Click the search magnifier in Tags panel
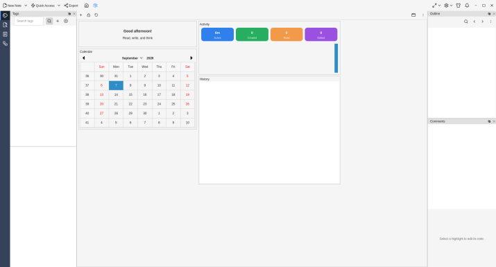This screenshot has height=267, width=496. click(49, 21)
